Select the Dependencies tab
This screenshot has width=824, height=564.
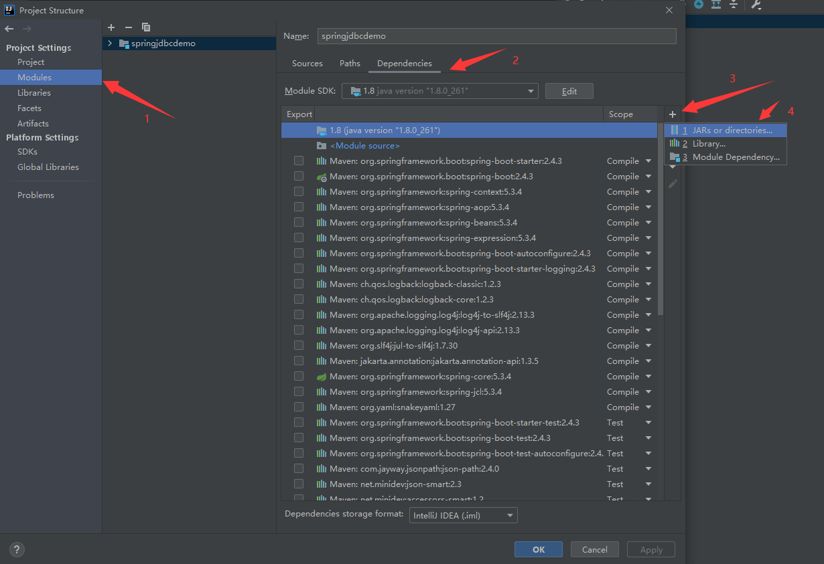pos(405,64)
